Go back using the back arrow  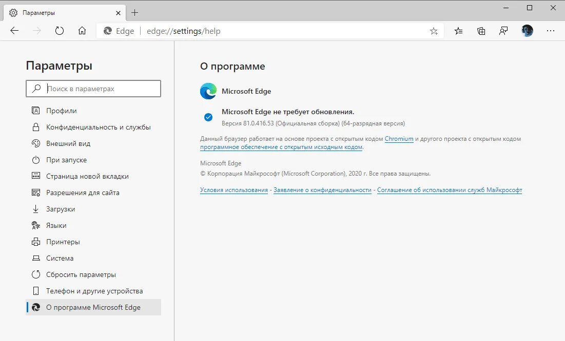tap(14, 31)
